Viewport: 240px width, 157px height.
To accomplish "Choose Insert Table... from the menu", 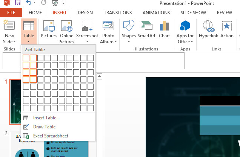I will [58, 118].
